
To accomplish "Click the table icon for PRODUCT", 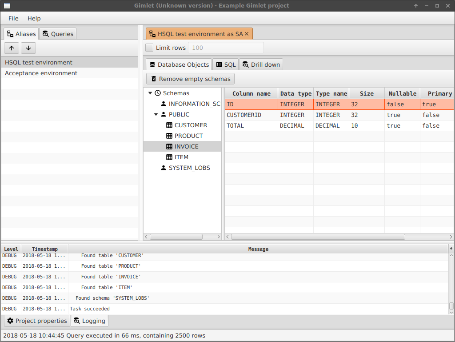I will (169, 136).
